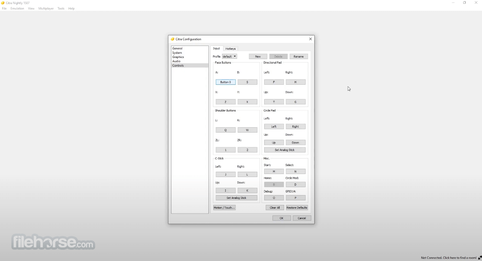Rebind C-Stick Up mapped to I
Viewport: 482px width, 261px height.
pyautogui.click(x=225, y=191)
